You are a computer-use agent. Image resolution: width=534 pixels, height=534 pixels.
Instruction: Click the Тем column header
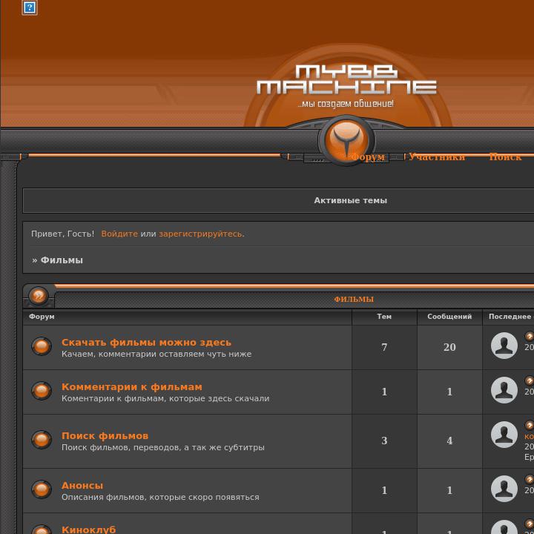coord(384,317)
